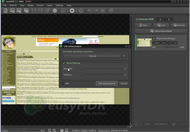This screenshot has height=132, width=190.
Task: Click the new HDR project toolbar icon
Action: tap(6, 11)
